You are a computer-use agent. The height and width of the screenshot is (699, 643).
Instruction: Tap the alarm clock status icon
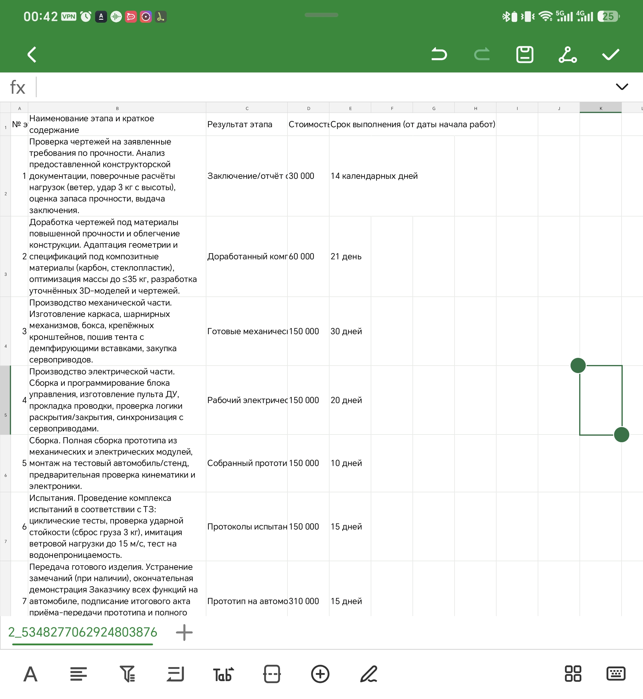86,16
